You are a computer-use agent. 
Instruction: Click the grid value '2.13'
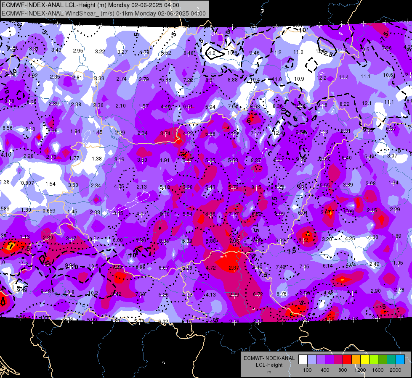pos(142,187)
